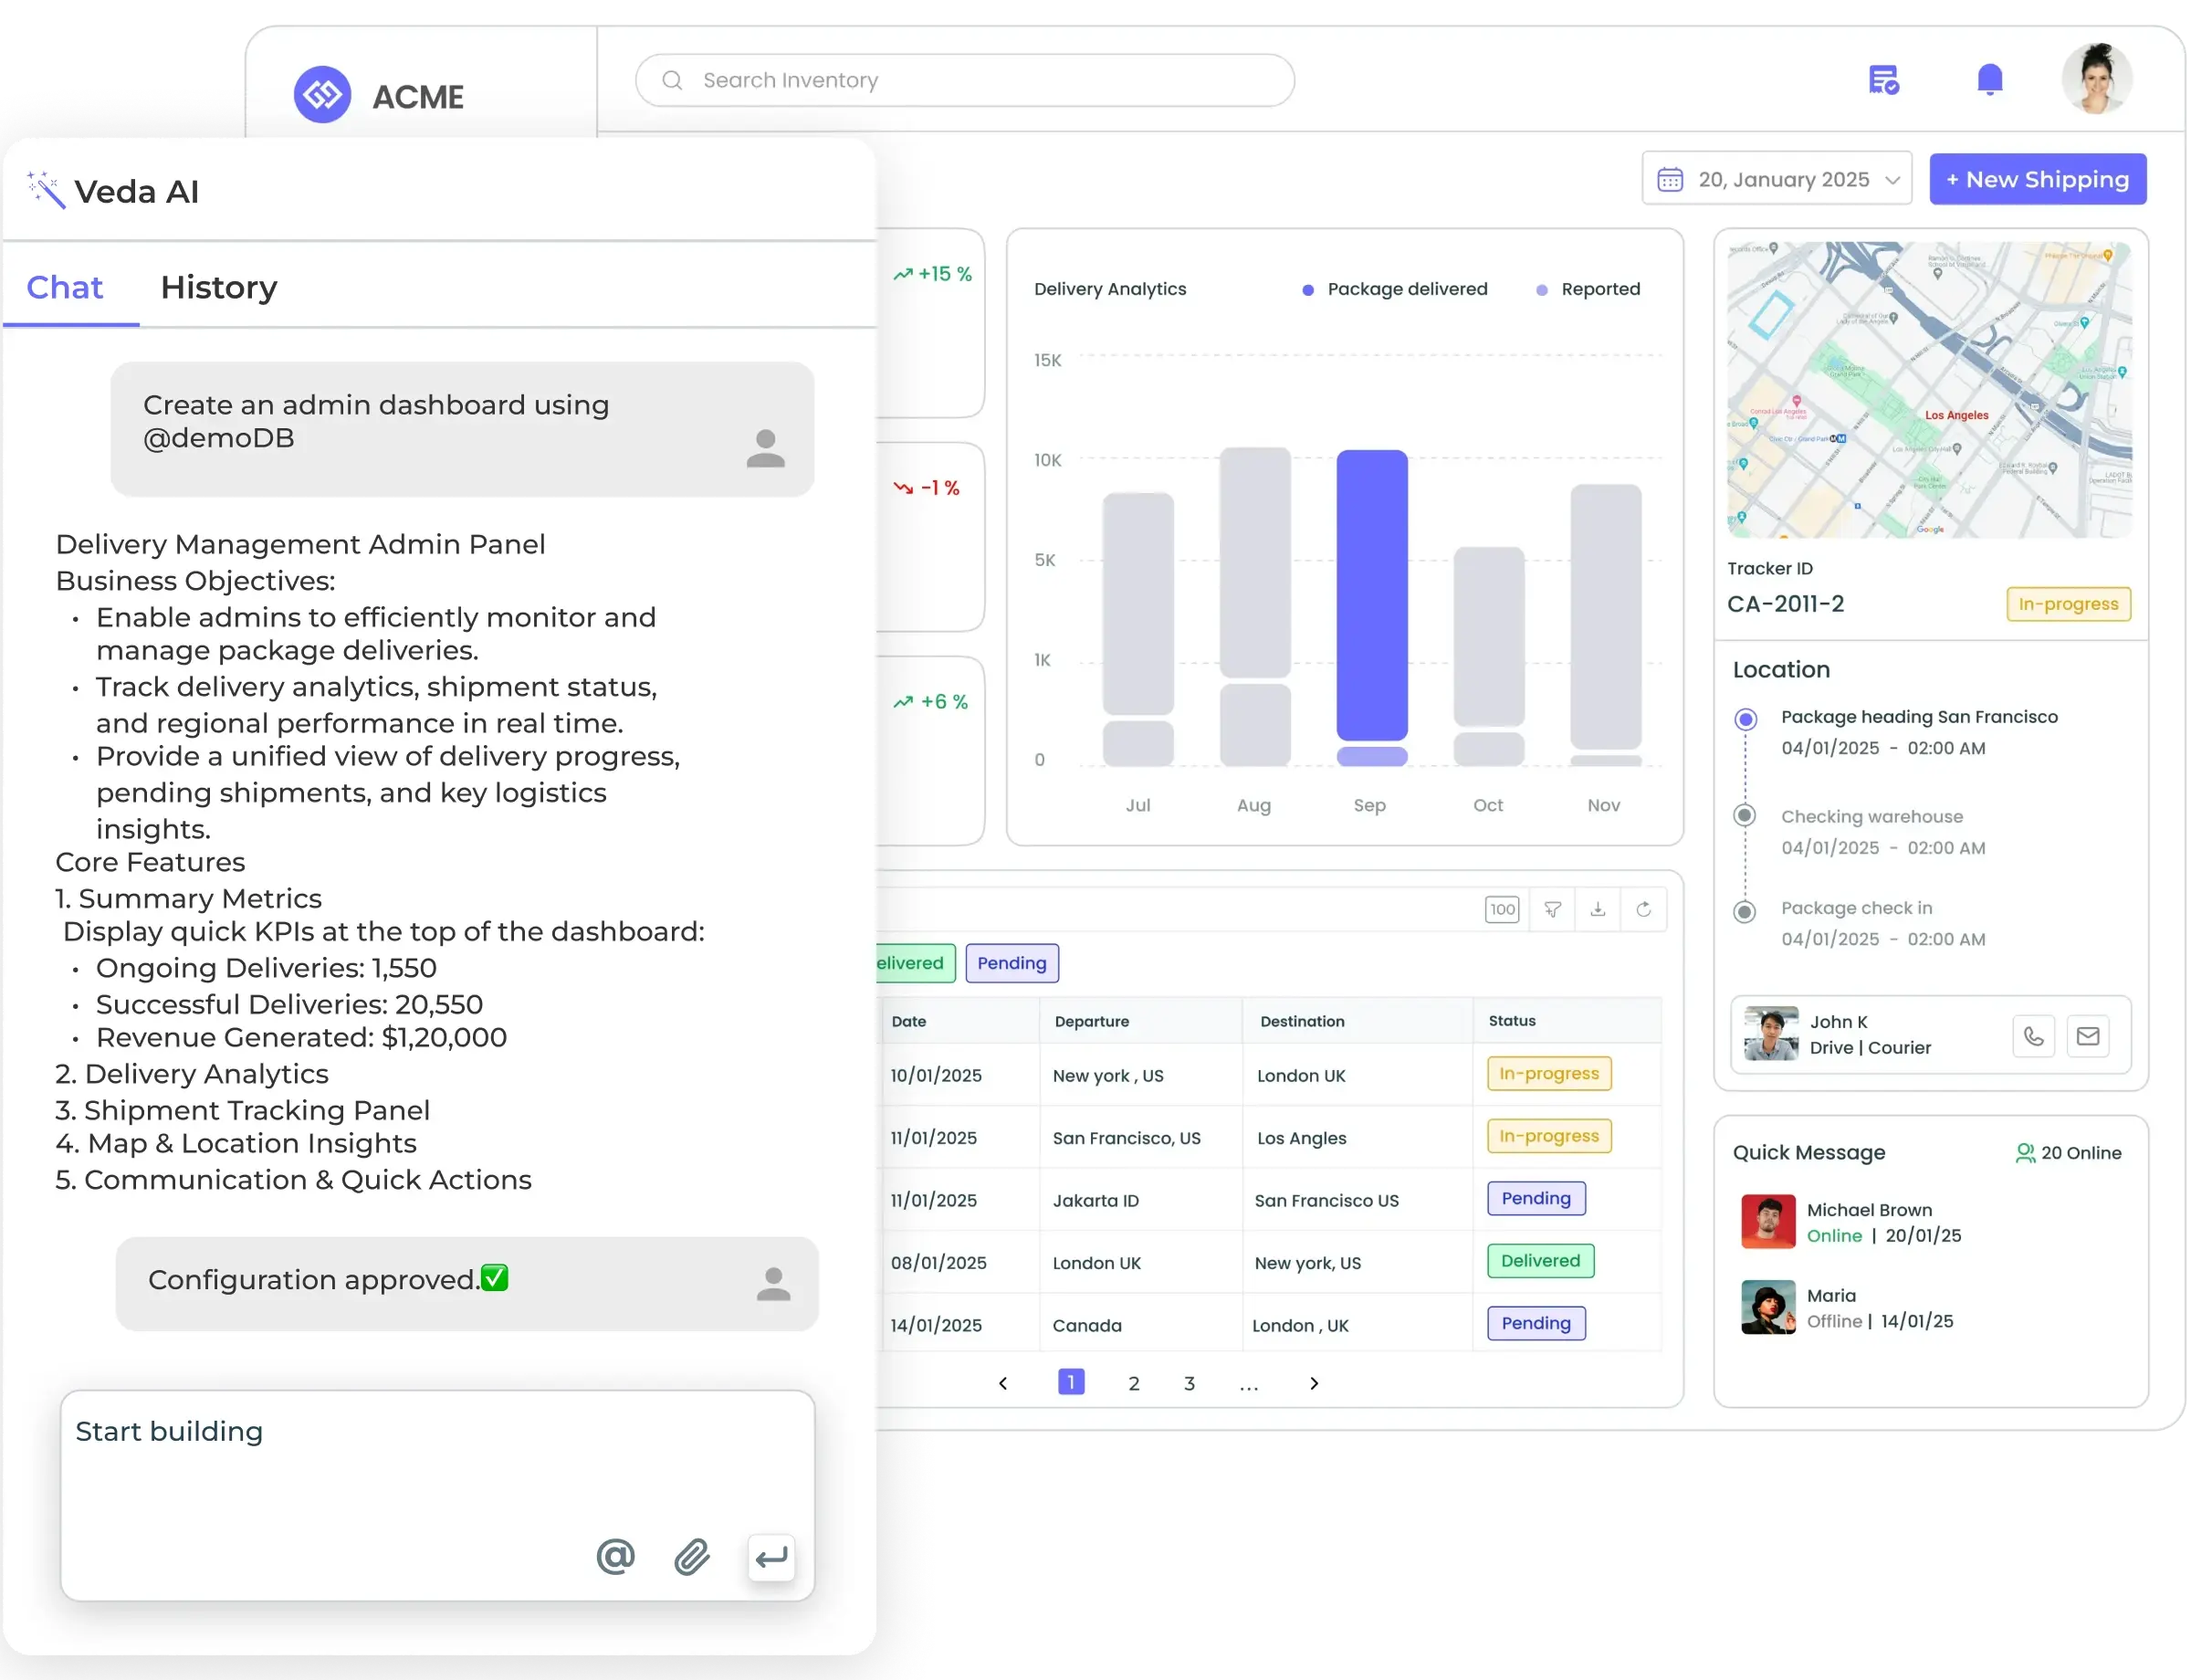
Task: Refresh the shipments table using refresh icon
Action: click(1644, 910)
